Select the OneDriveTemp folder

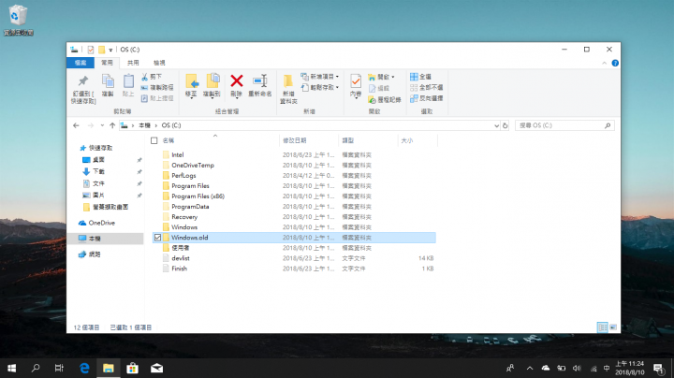(193, 166)
